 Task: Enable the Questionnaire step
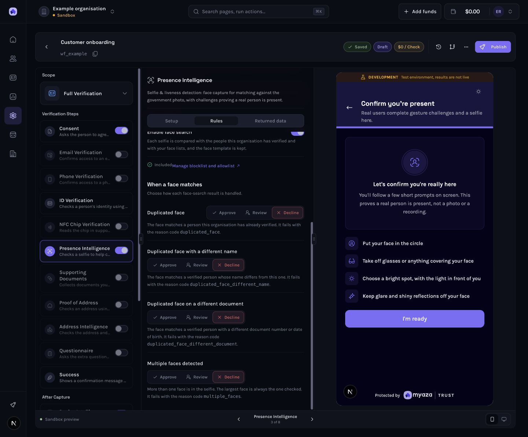tap(121, 353)
